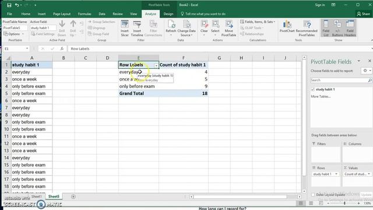Click zoom out minus icon
Viewport: 373px width, 210px height.
(328, 204)
